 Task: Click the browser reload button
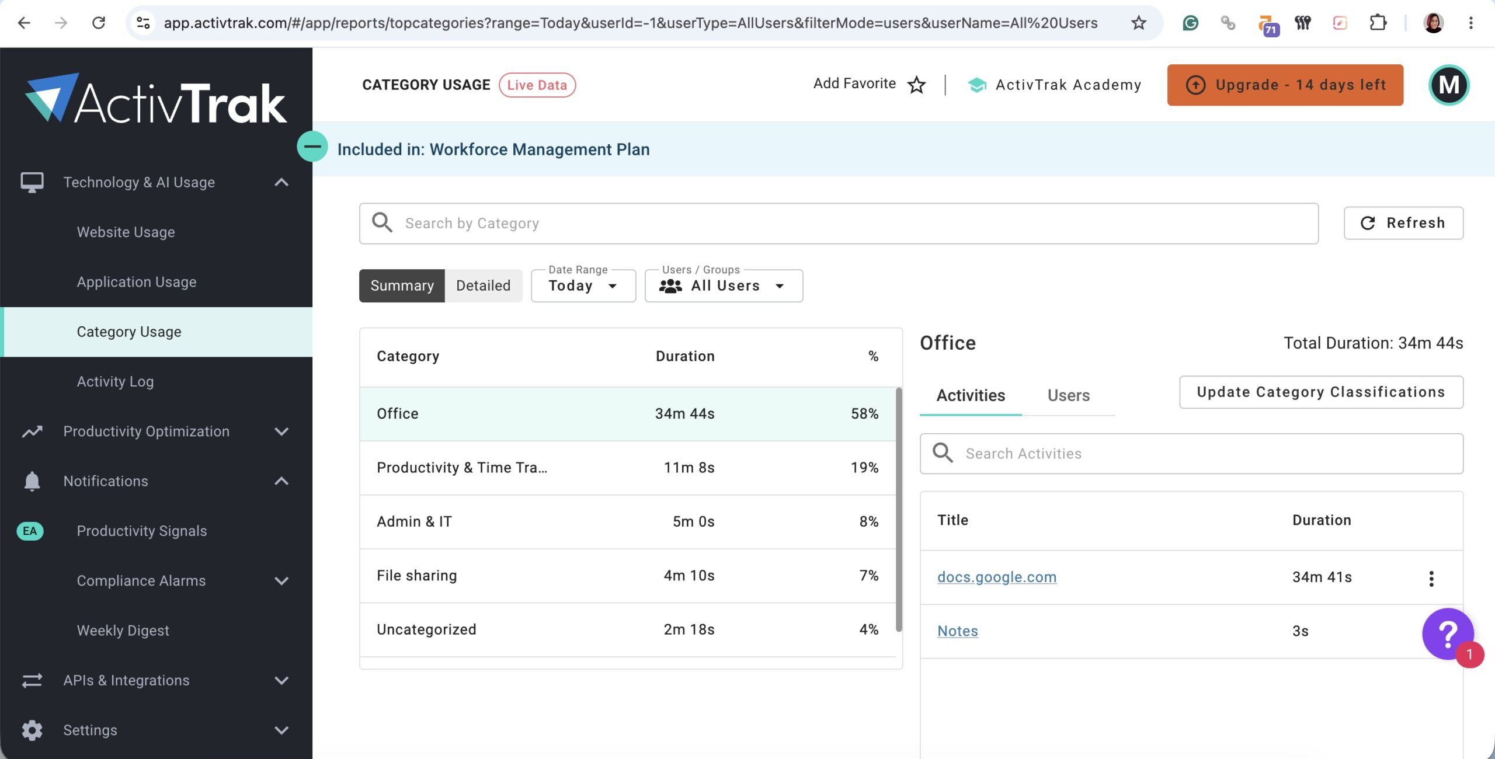point(99,23)
